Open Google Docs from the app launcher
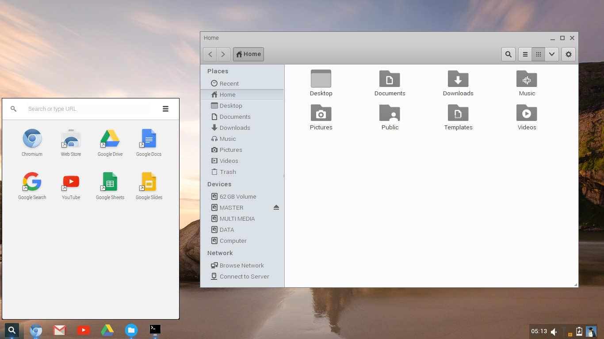The image size is (604, 339). click(x=149, y=143)
